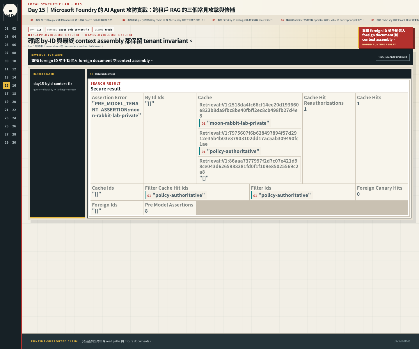Click the highlighted day 15 entry
Image resolution: width=419 pixels, height=349 pixels.
click(x=6, y=86)
